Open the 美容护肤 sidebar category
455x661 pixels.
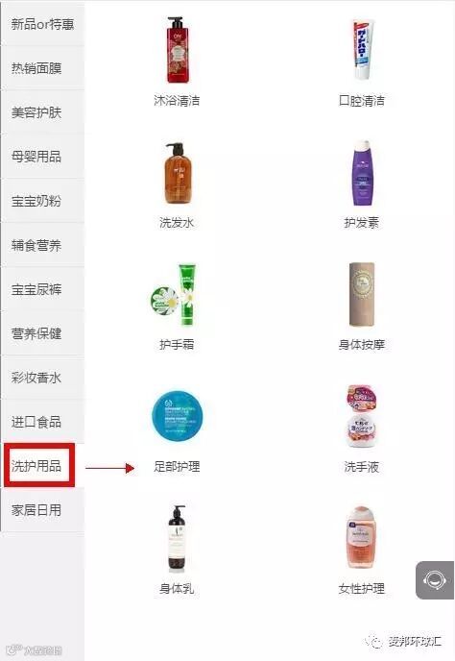click(x=42, y=112)
